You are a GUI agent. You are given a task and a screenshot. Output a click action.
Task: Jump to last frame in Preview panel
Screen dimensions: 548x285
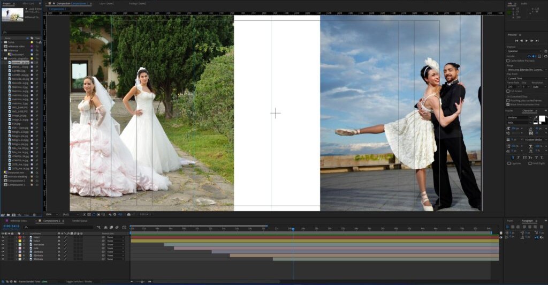pos(537,41)
